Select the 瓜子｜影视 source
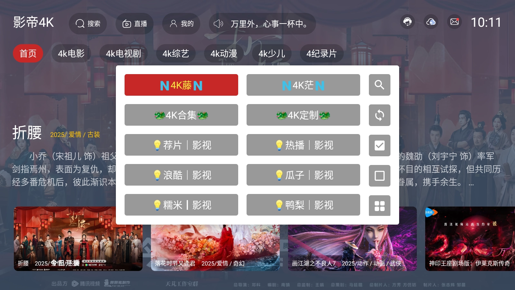This screenshot has height=290, width=515. [303, 175]
